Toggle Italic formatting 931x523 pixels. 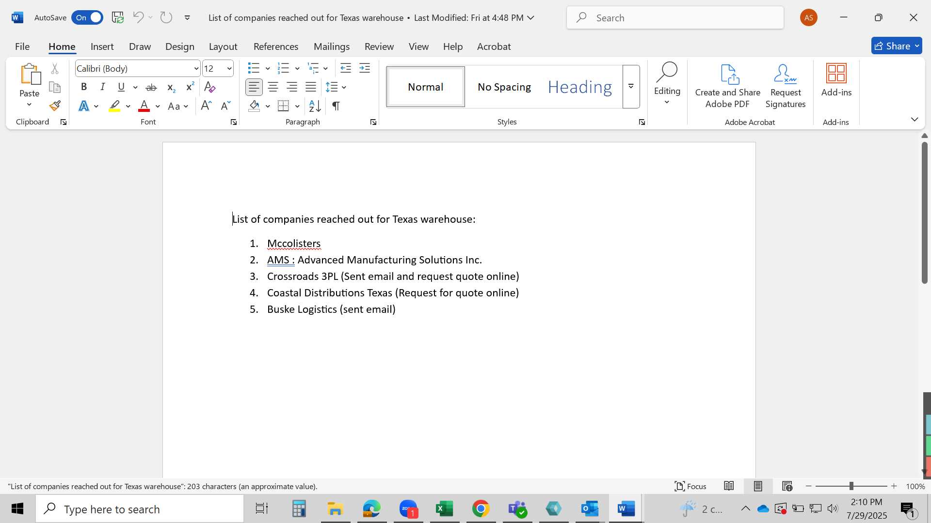[102, 87]
